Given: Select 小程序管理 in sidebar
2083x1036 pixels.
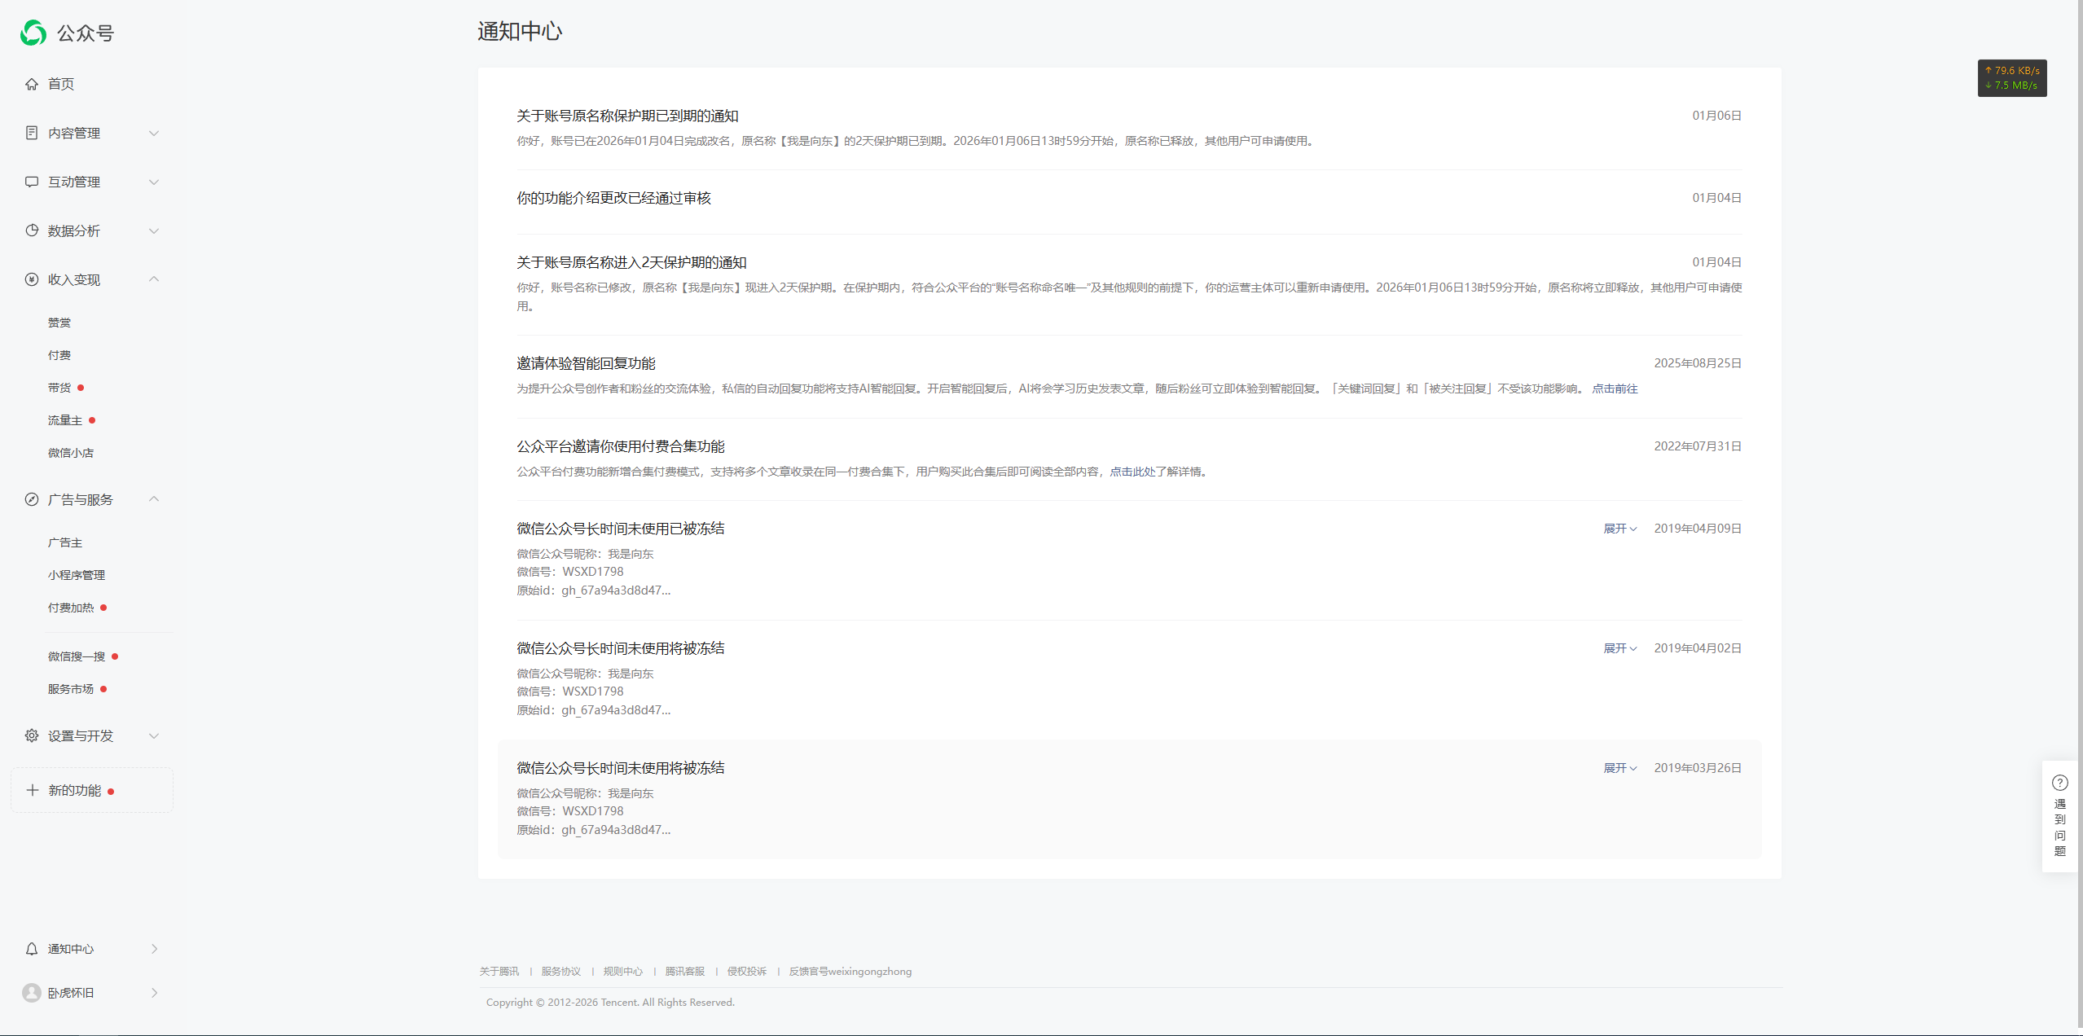Looking at the screenshot, I should [77, 575].
